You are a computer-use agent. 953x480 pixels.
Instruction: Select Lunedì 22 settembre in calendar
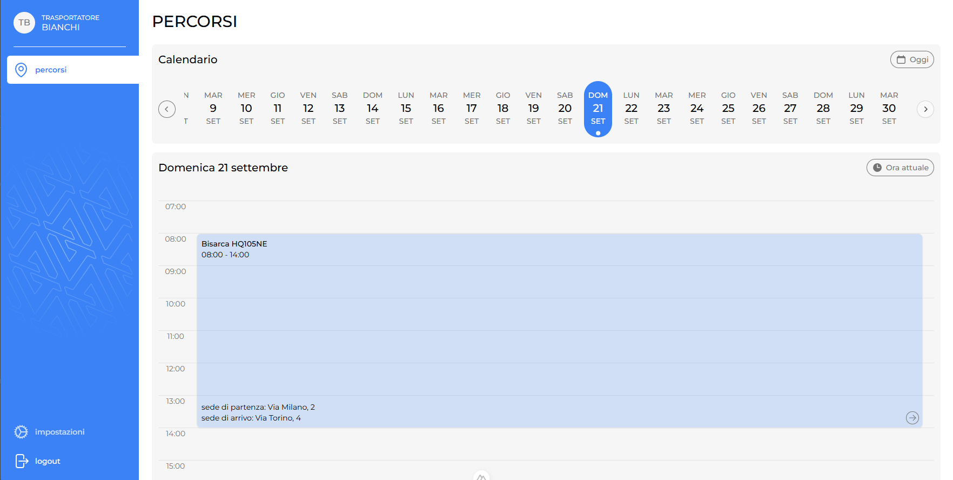point(631,109)
